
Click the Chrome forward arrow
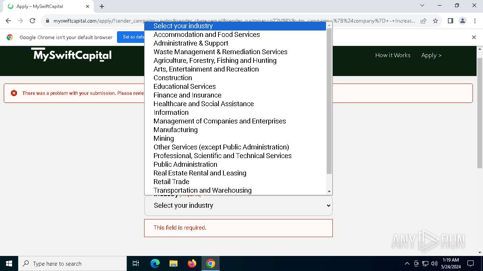pyautogui.click(x=20, y=21)
